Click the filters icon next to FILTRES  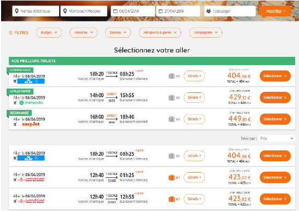coord(10,33)
